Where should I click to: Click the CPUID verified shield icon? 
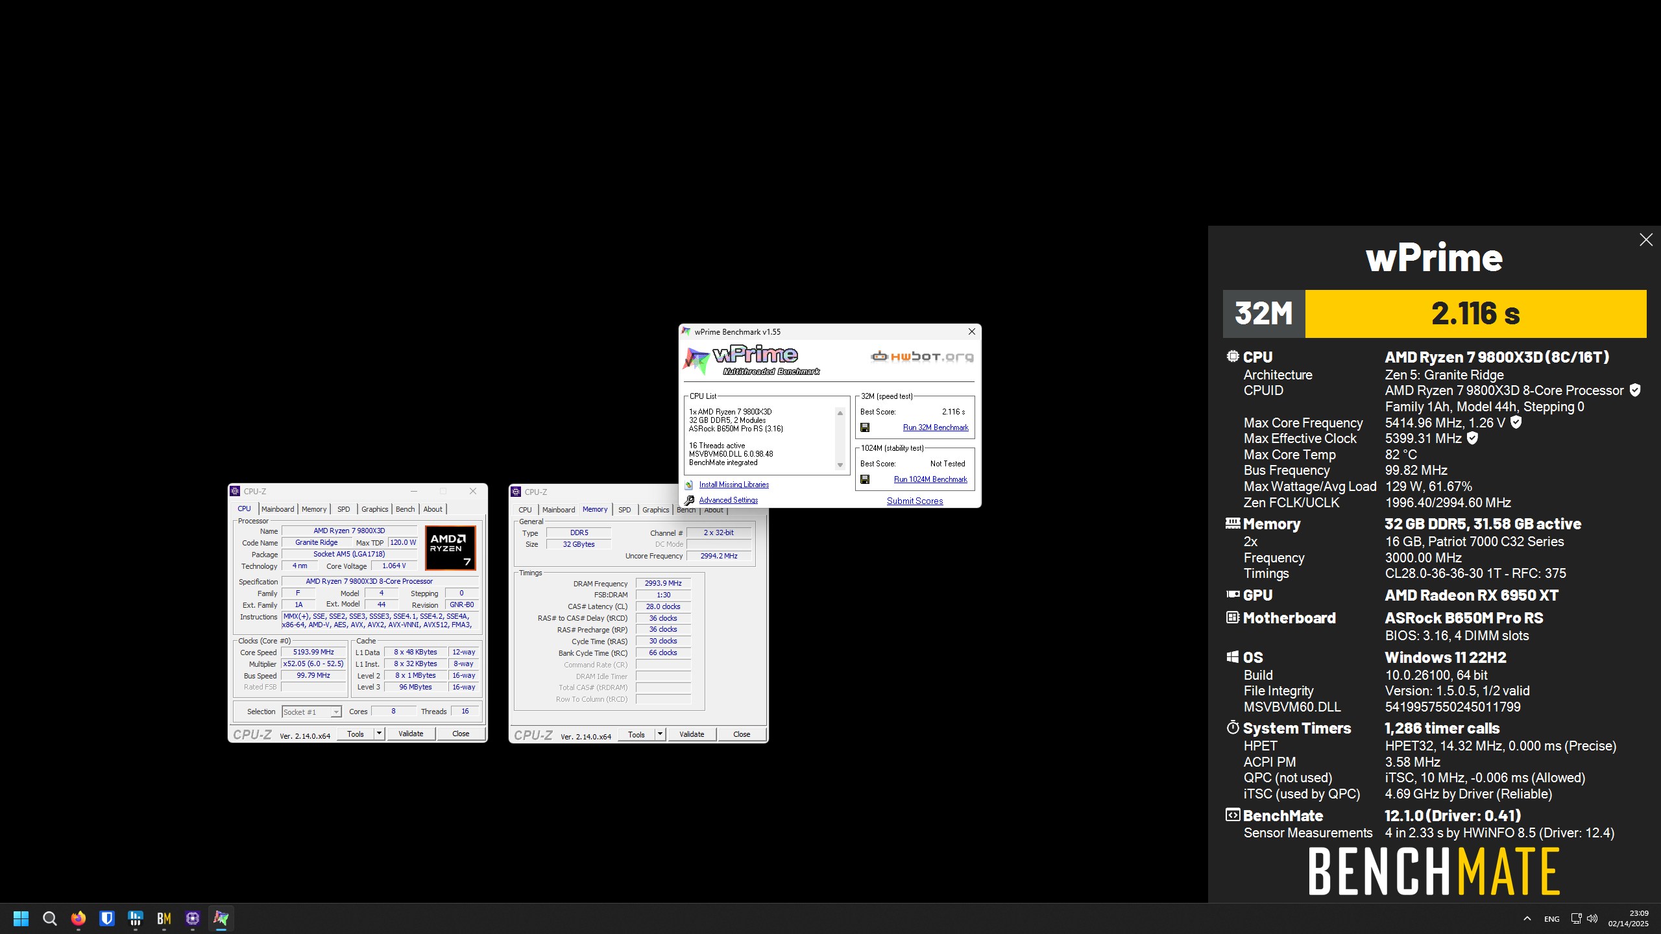[1635, 390]
